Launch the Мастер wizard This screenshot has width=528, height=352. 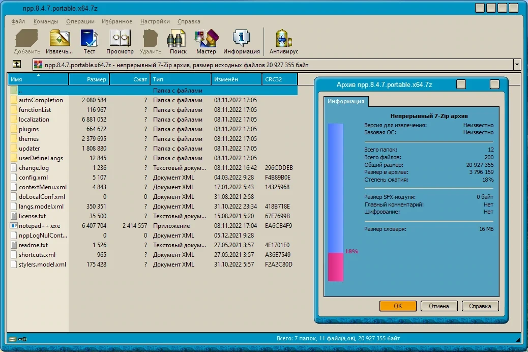(206, 38)
